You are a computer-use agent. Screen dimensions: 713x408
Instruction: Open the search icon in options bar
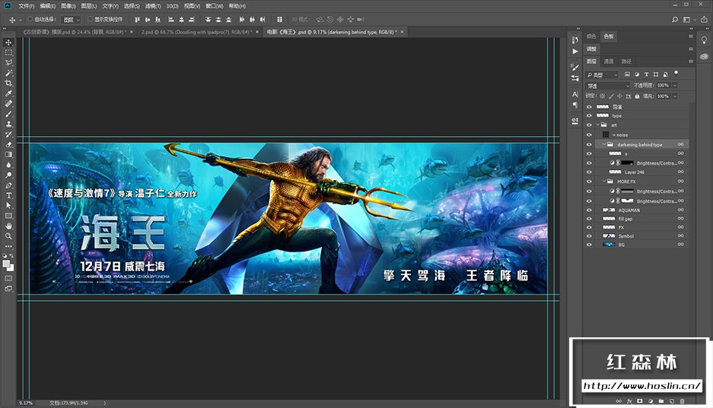(x=675, y=20)
